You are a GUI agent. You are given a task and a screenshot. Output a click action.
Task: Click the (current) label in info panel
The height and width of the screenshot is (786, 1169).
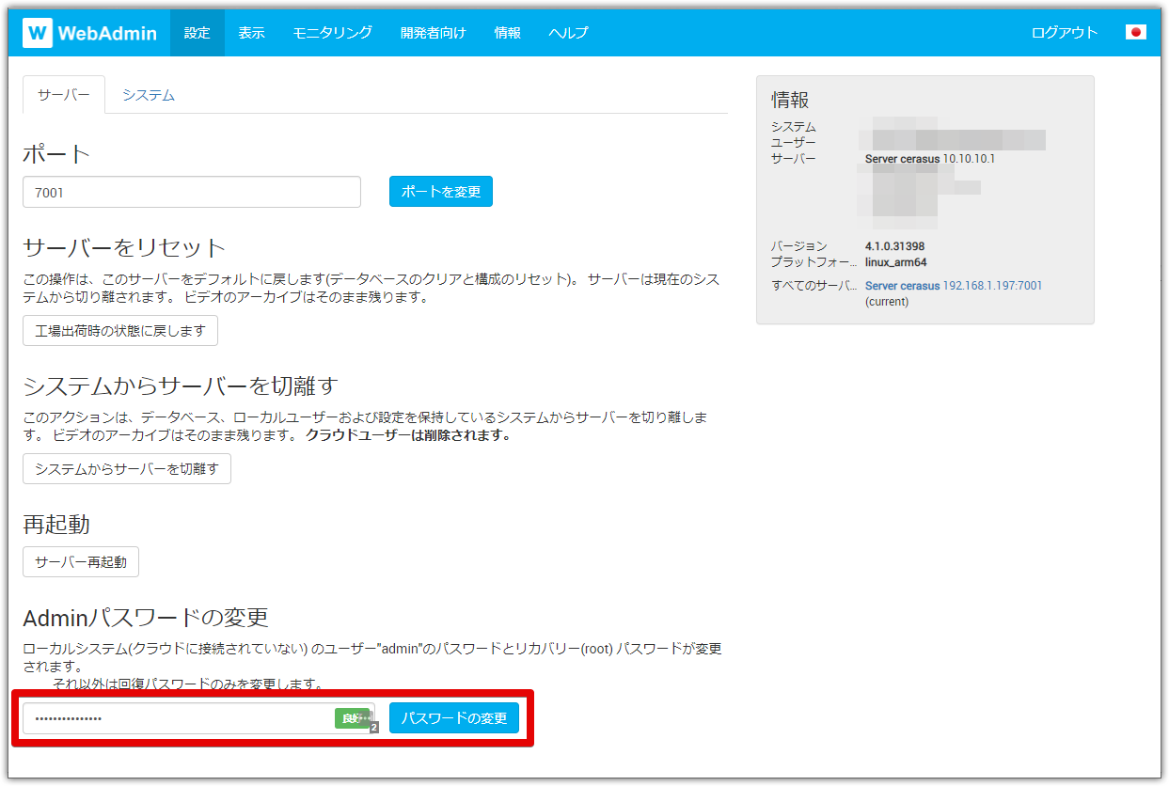(887, 302)
